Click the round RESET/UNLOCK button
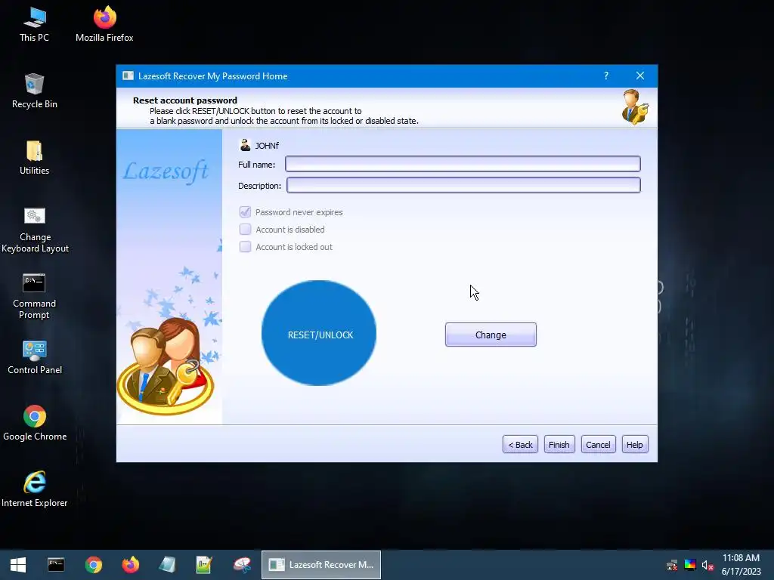This screenshot has height=580, width=774. pos(319,333)
